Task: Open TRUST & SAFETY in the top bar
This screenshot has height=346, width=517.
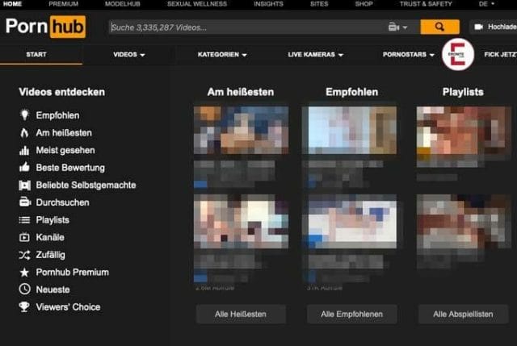Action: (x=426, y=4)
